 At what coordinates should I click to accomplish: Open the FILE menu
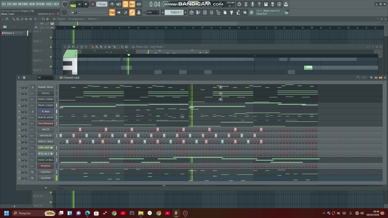[x=4, y=4]
